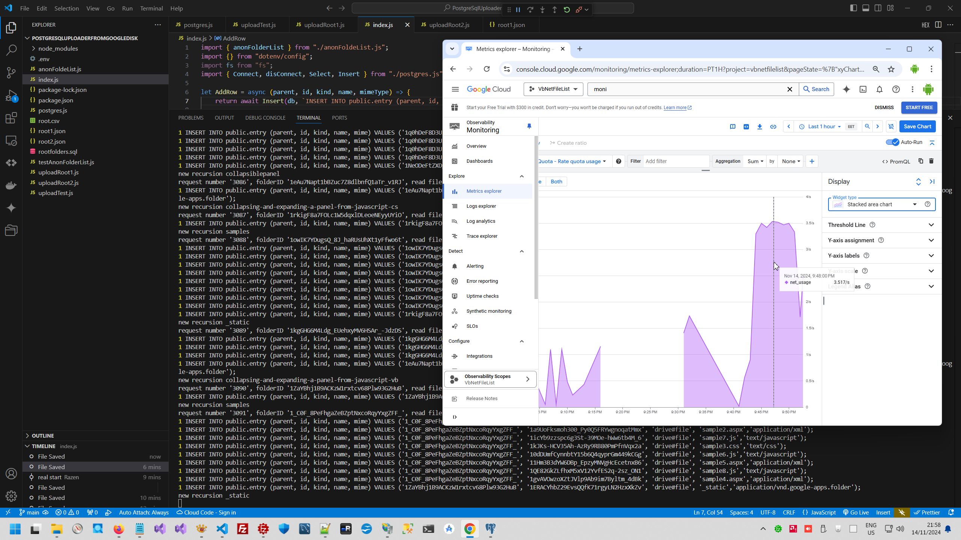Viewport: 961px width, 540px height.
Task: Click the Save Chart button
Action: click(x=917, y=127)
